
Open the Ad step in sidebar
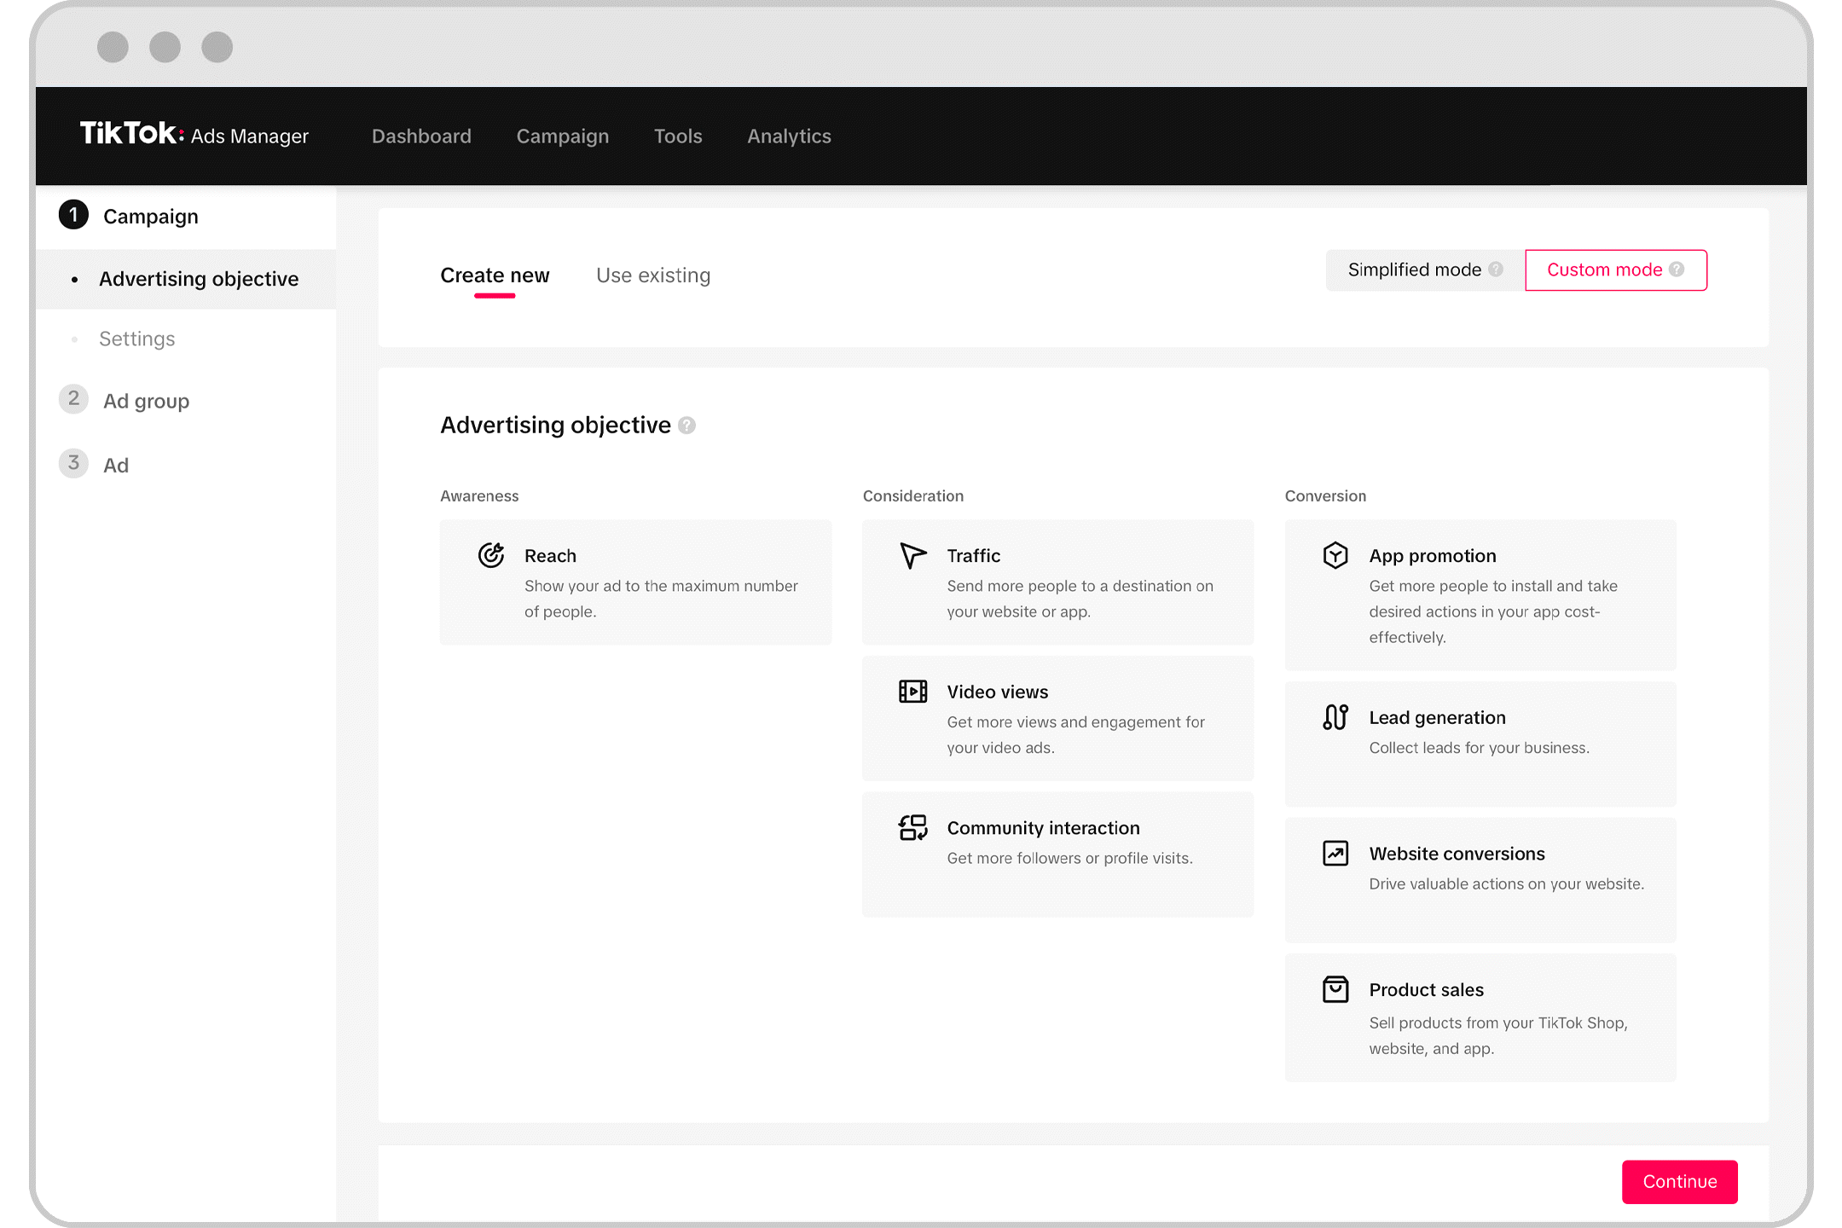pyautogui.click(x=116, y=465)
